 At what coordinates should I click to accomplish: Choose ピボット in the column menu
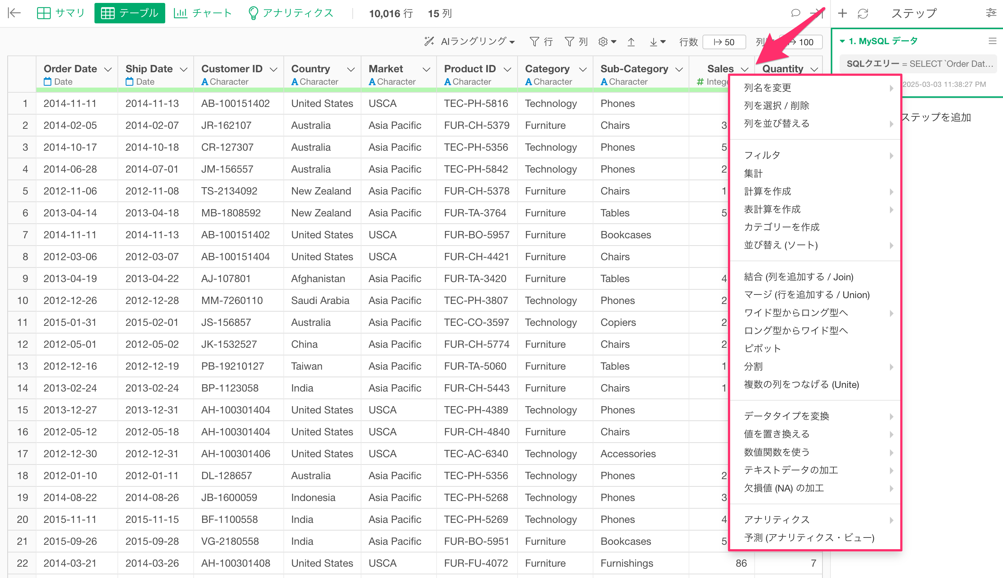pyautogui.click(x=762, y=348)
